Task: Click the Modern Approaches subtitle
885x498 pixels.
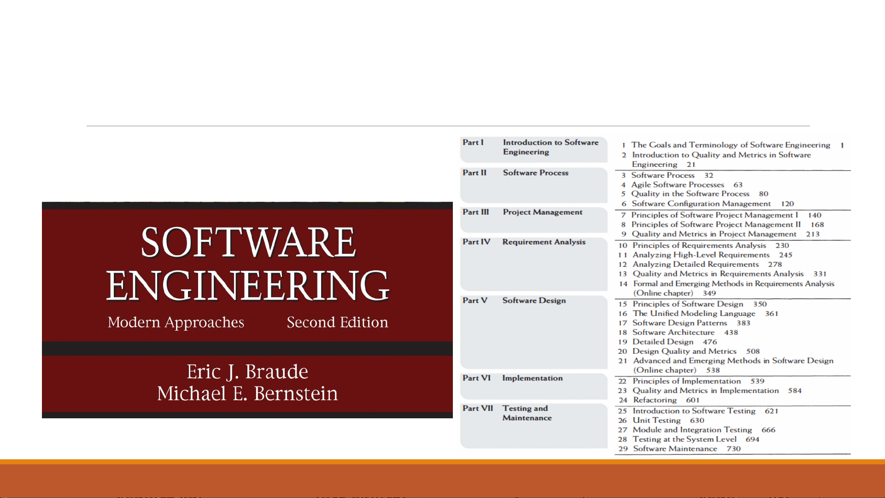Action: [176, 322]
